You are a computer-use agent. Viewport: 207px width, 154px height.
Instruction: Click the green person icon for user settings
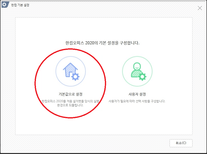click(137, 71)
